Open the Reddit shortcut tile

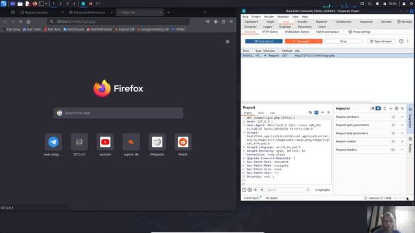point(183,145)
